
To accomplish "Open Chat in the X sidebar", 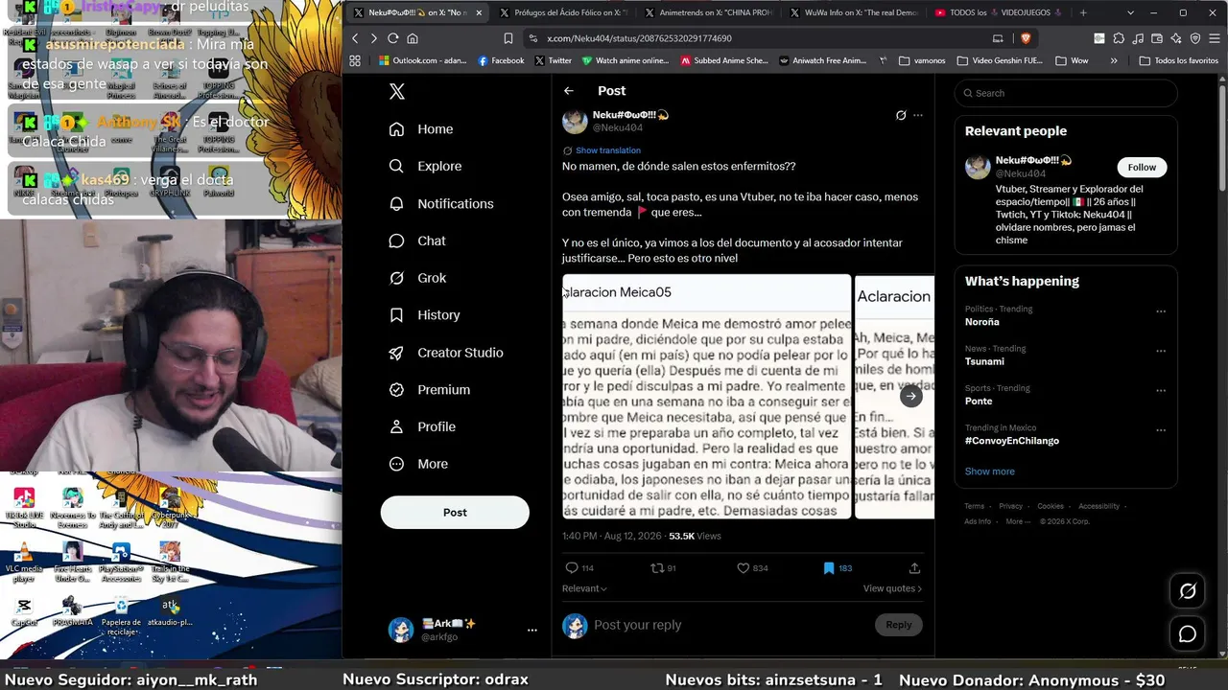I will point(417,241).
